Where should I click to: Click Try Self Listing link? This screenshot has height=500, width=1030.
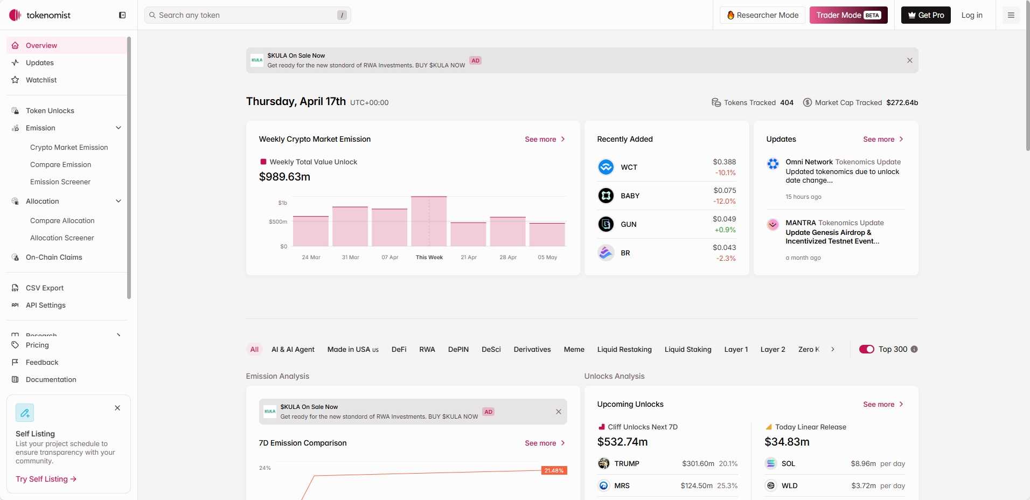click(45, 479)
